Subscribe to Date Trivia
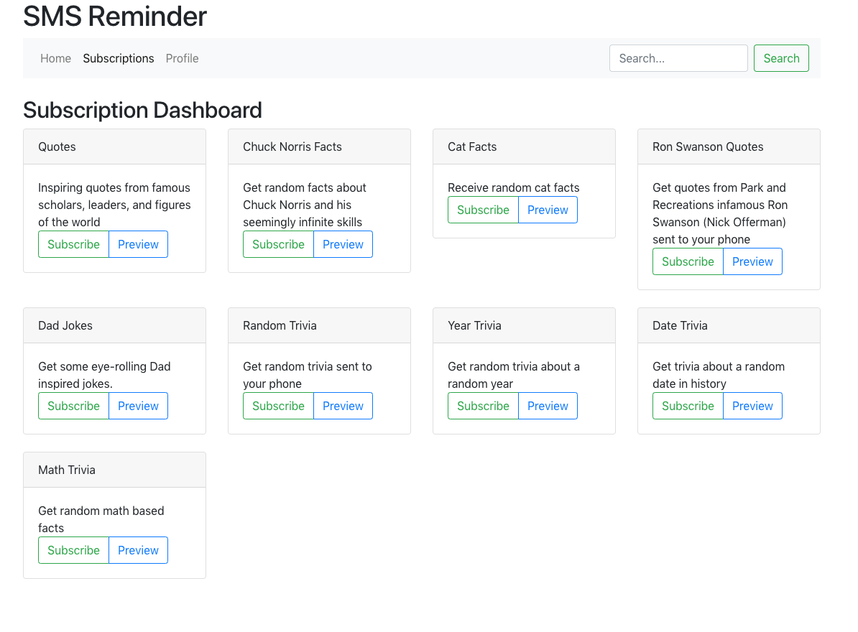 pyautogui.click(x=688, y=406)
